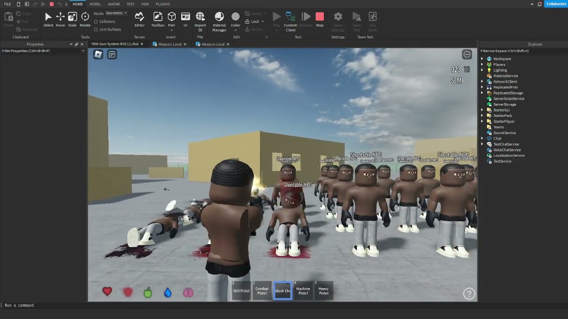This screenshot has height=319, width=568.
Task: Click the red heart health icon
Action: [107, 291]
